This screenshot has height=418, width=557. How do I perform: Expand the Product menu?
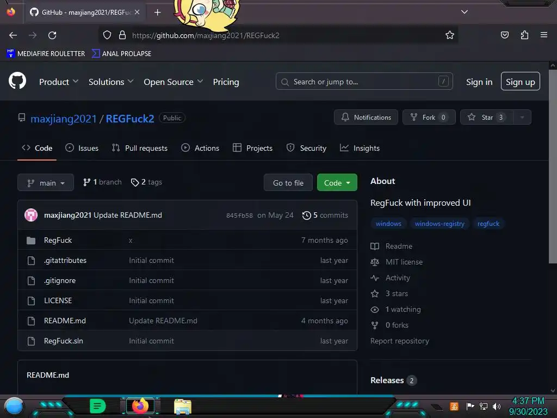[59, 82]
